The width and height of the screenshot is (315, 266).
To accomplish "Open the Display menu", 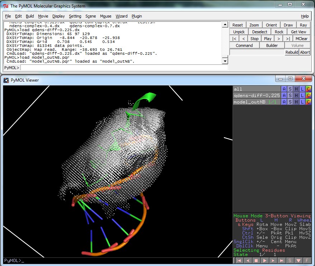I will 58,16.
